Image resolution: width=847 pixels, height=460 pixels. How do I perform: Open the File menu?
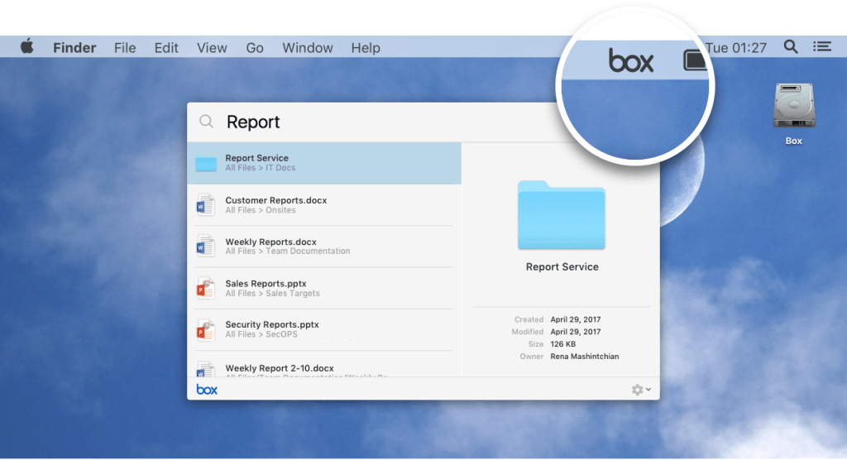point(125,48)
